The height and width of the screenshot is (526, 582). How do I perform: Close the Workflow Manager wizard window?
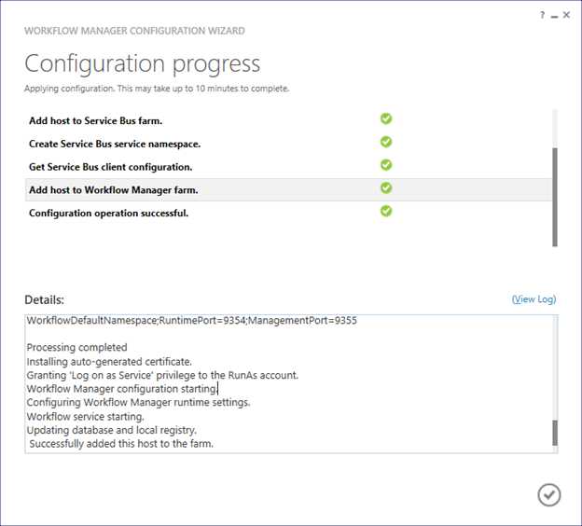point(566,15)
